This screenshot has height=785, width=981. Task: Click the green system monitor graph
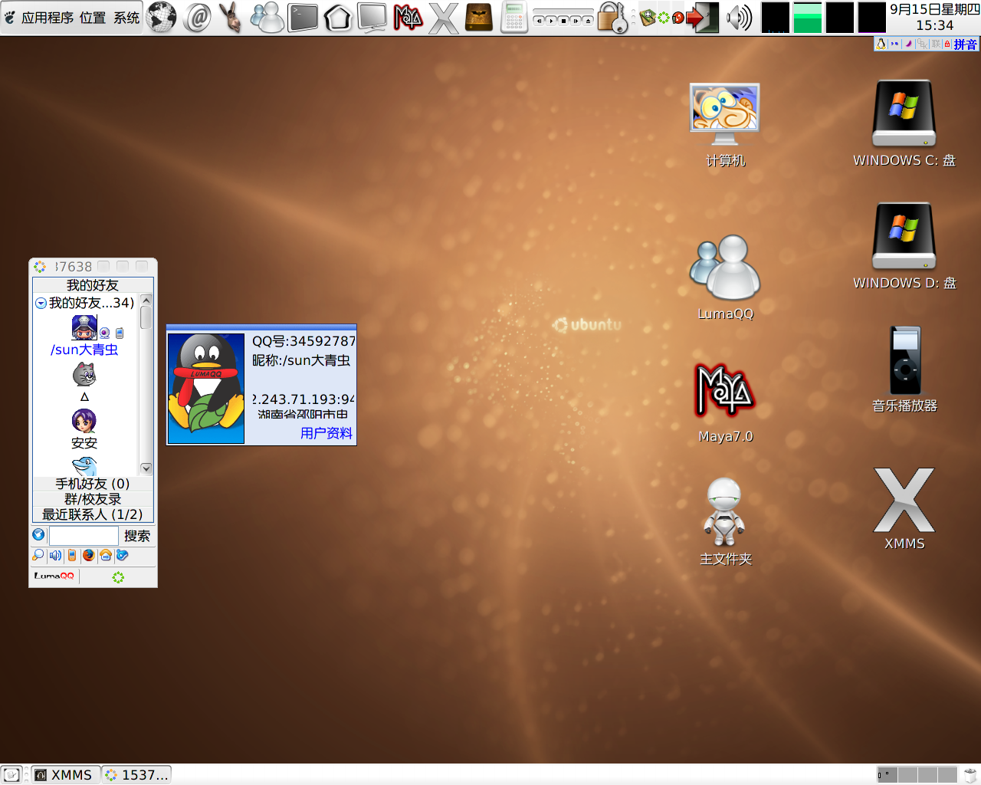pos(807,18)
